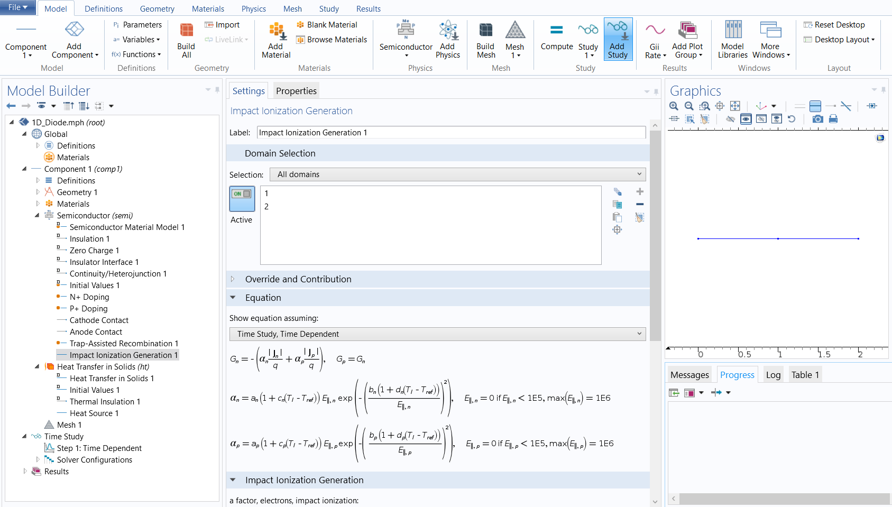Click the Browse Materials button
Screen dimensions: 892x507
tap(332, 40)
